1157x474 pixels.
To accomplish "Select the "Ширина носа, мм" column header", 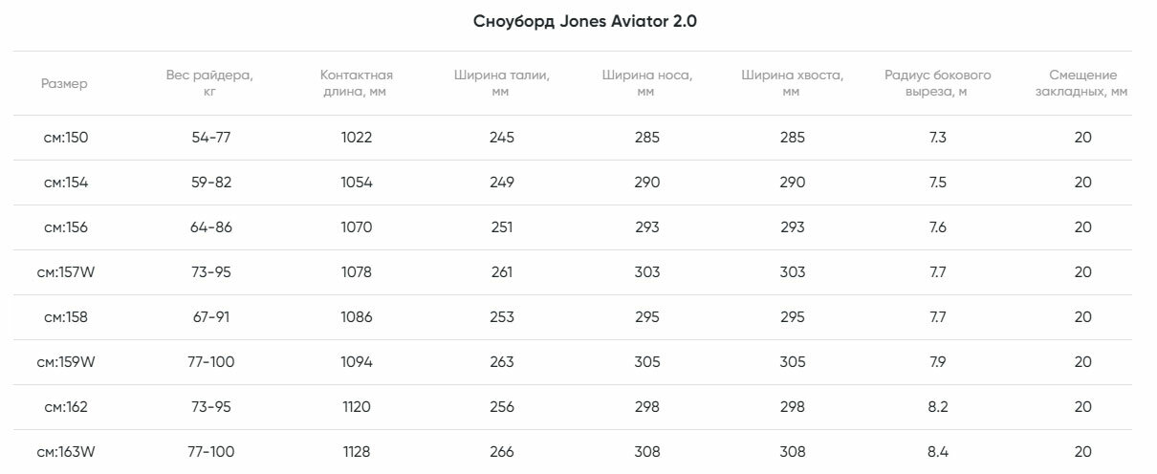I will point(646,83).
